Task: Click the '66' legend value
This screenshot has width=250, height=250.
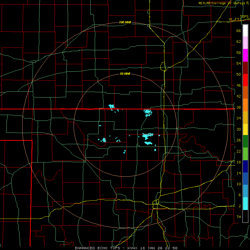Action: coord(239,31)
